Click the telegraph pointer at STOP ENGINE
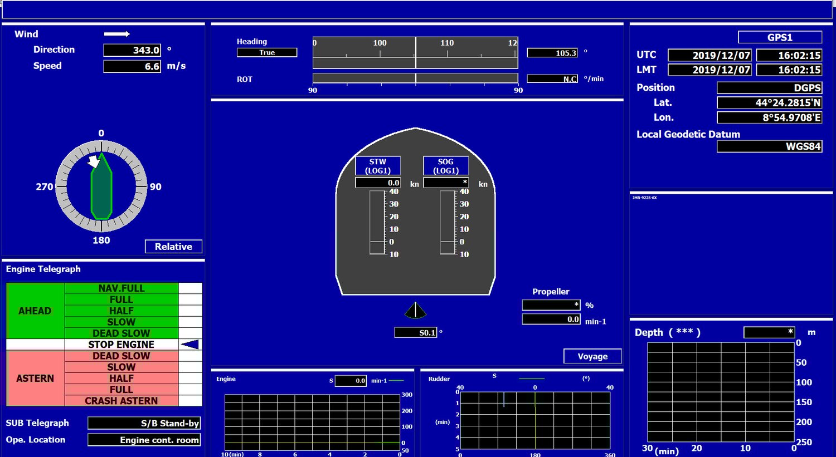This screenshot has height=457, width=836. pyautogui.click(x=189, y=344)
